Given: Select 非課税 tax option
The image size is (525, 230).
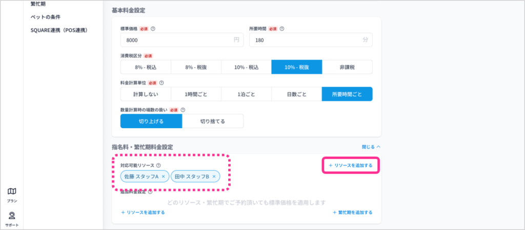Looking at the screenshot, I should [x=347, y=67].
